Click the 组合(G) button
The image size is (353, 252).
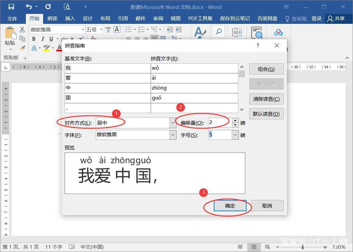(x=266, y=69)
